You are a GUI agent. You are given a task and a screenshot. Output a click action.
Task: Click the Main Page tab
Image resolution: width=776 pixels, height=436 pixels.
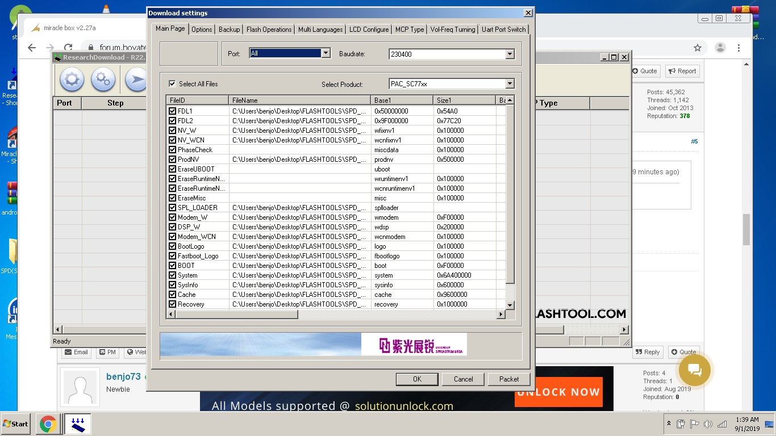(x=170, y=28)
